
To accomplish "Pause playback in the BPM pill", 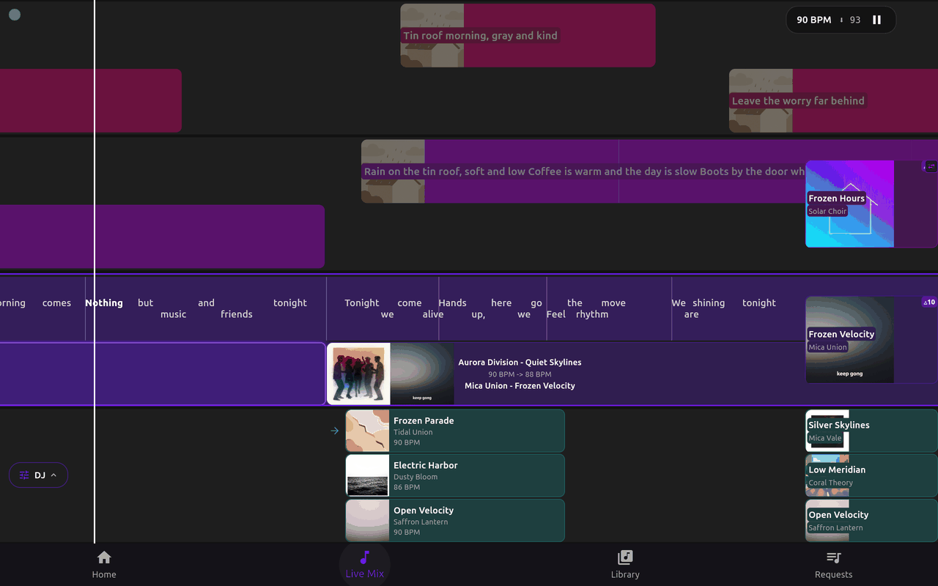I will click(876, 20).
